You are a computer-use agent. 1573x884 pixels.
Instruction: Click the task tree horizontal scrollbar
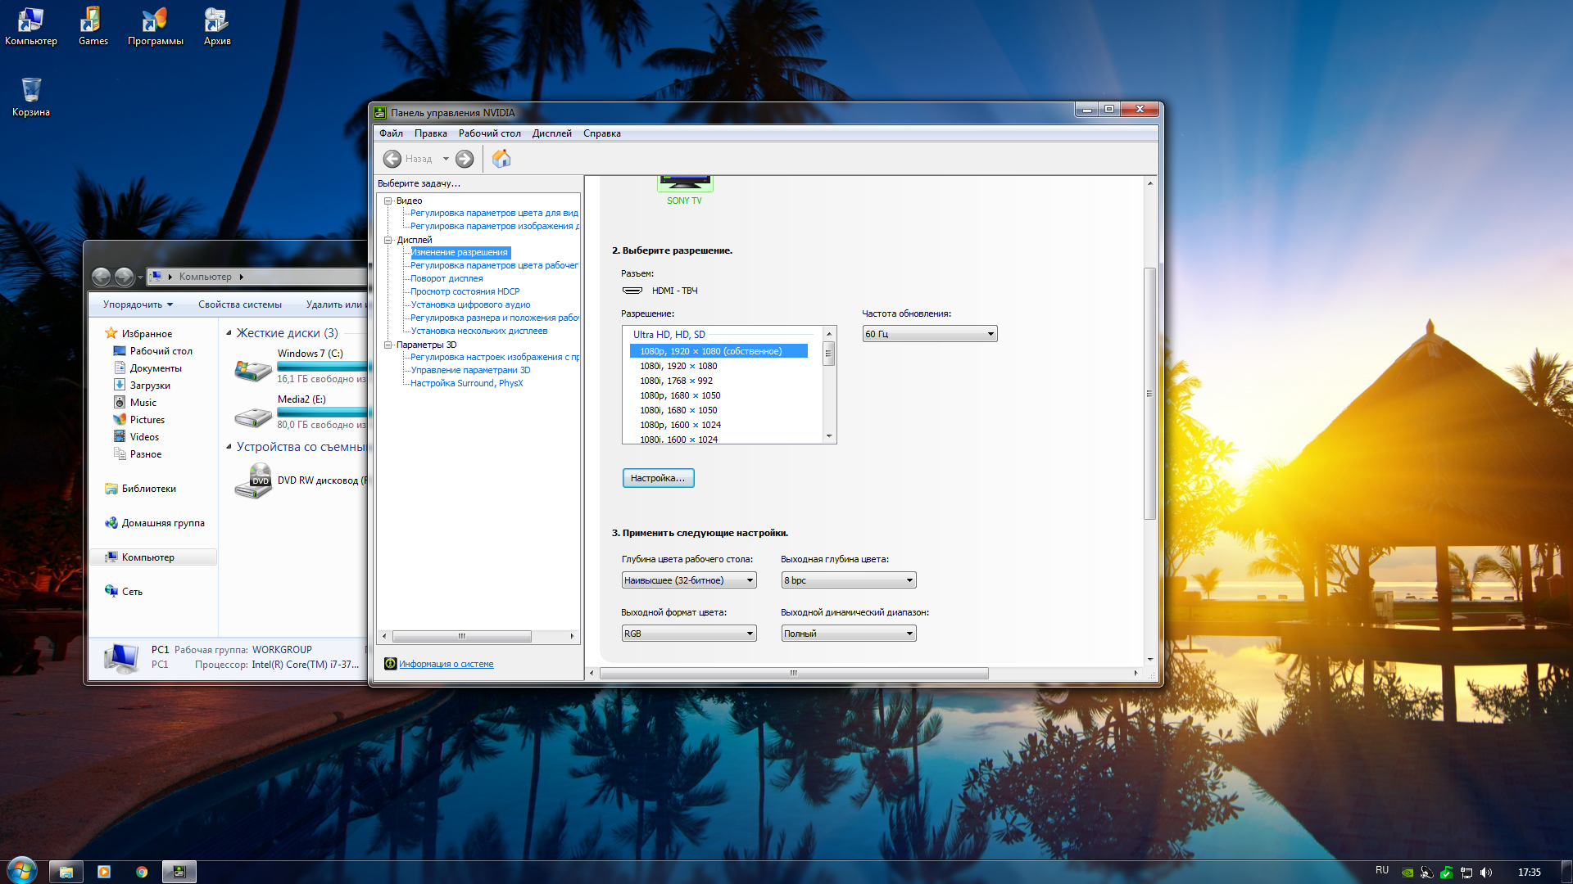pyautogui.click(x=461, y=636)
